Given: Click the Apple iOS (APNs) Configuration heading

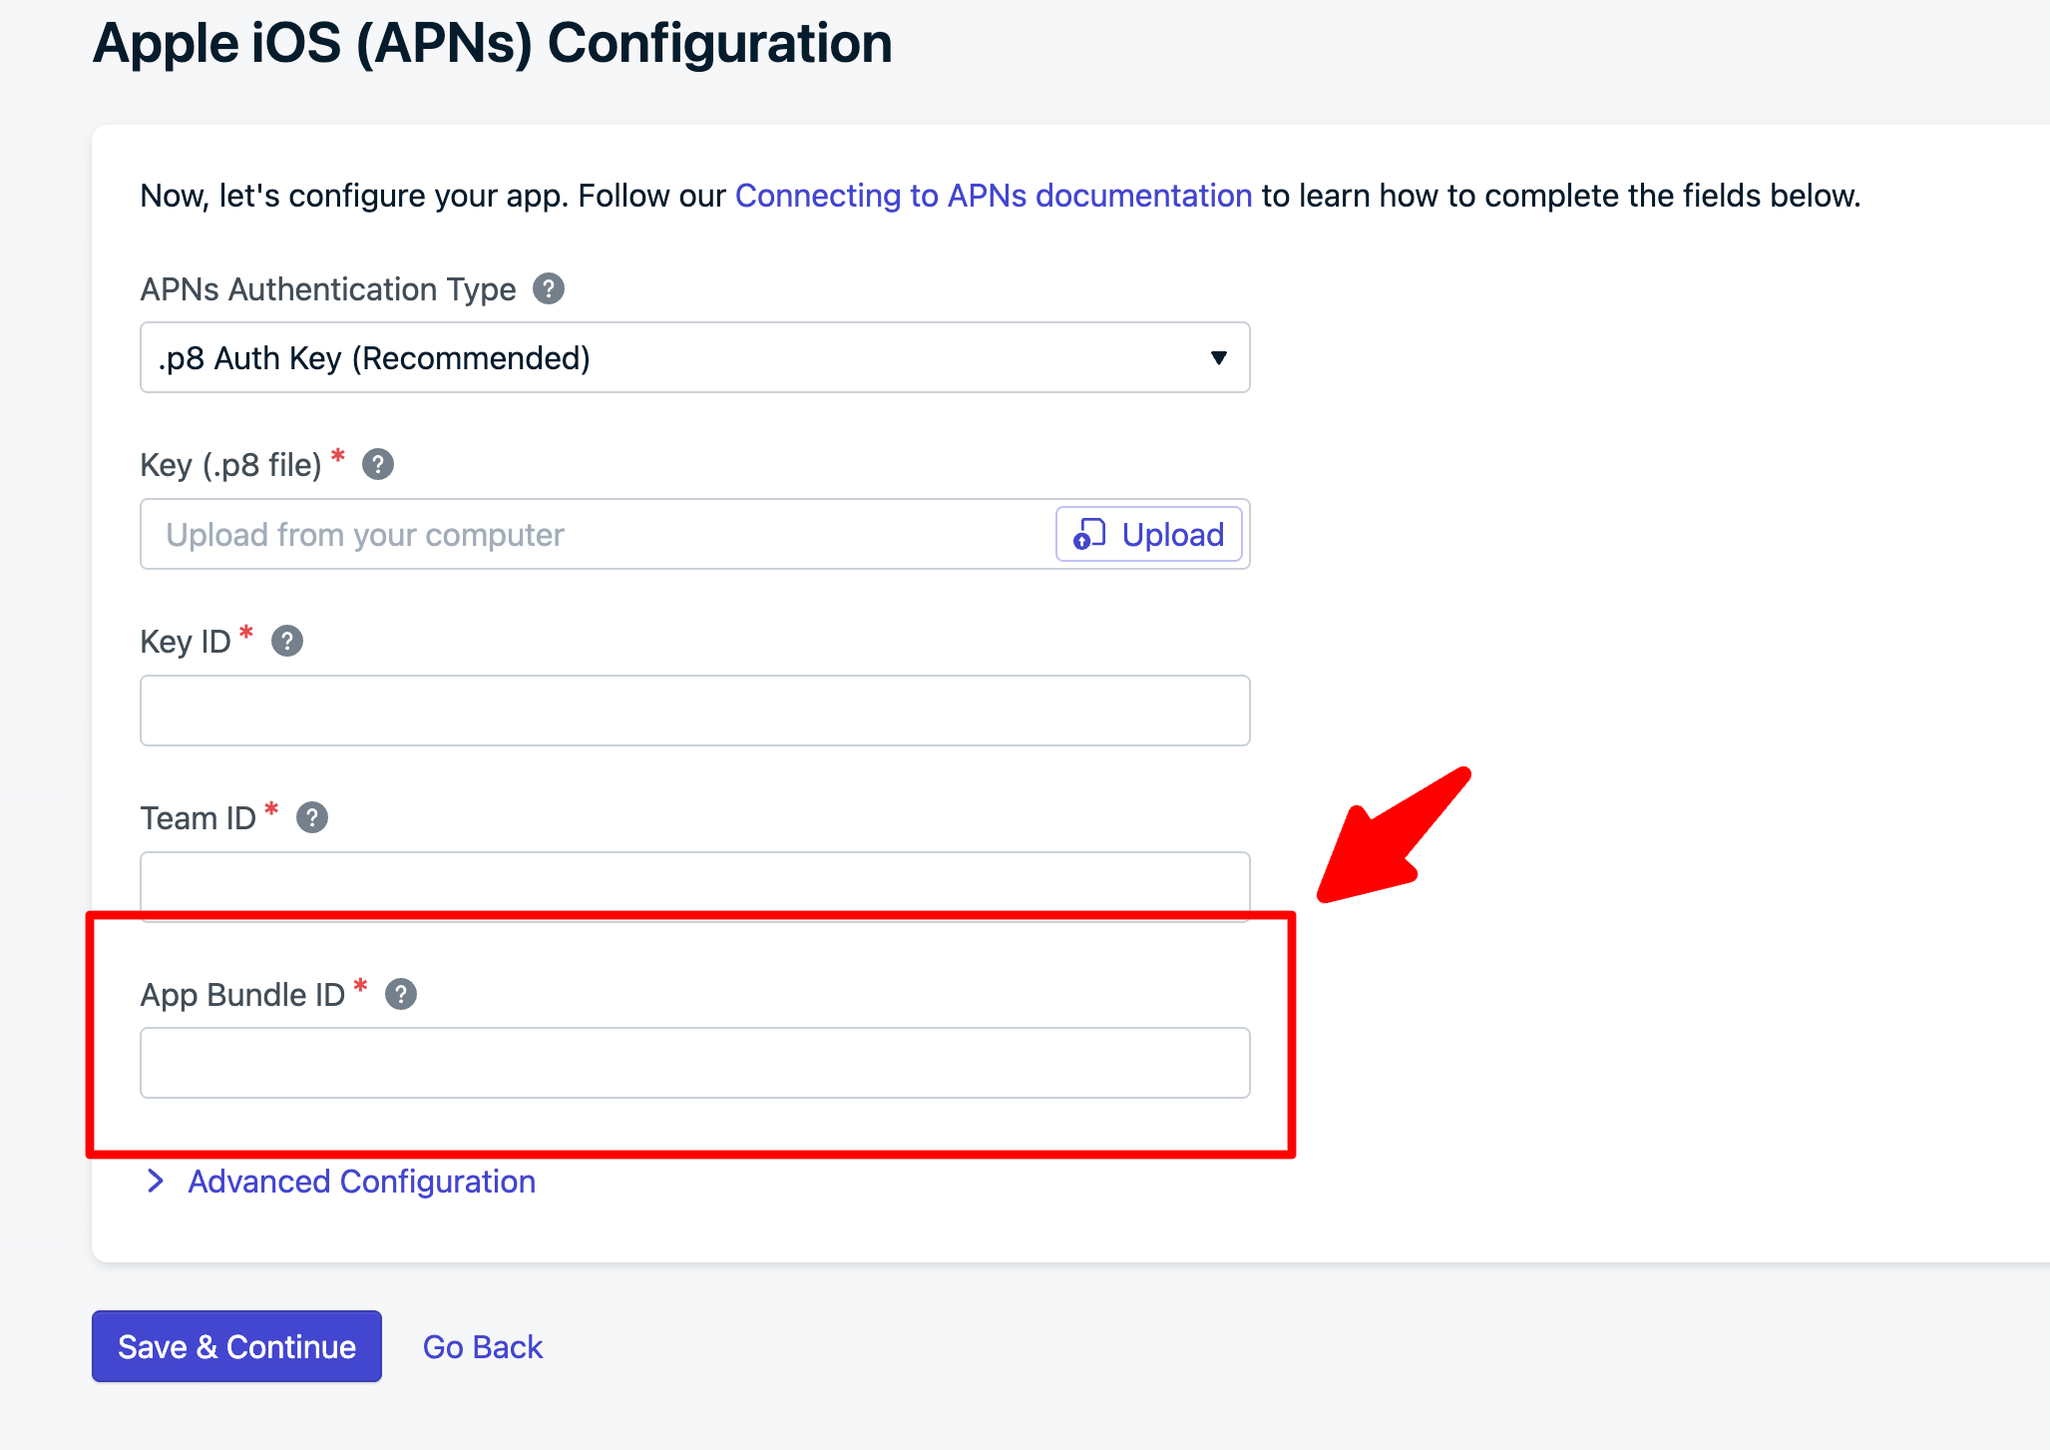Looking at the screenshot, I should point(493,44).
